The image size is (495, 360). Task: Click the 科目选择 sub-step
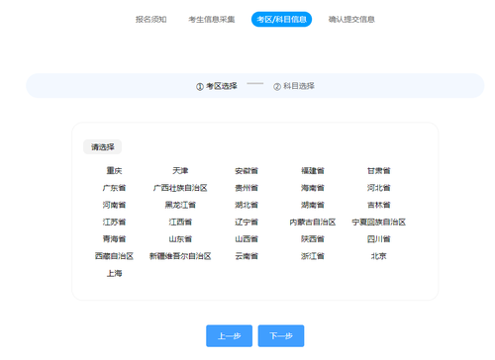[294, 86]
